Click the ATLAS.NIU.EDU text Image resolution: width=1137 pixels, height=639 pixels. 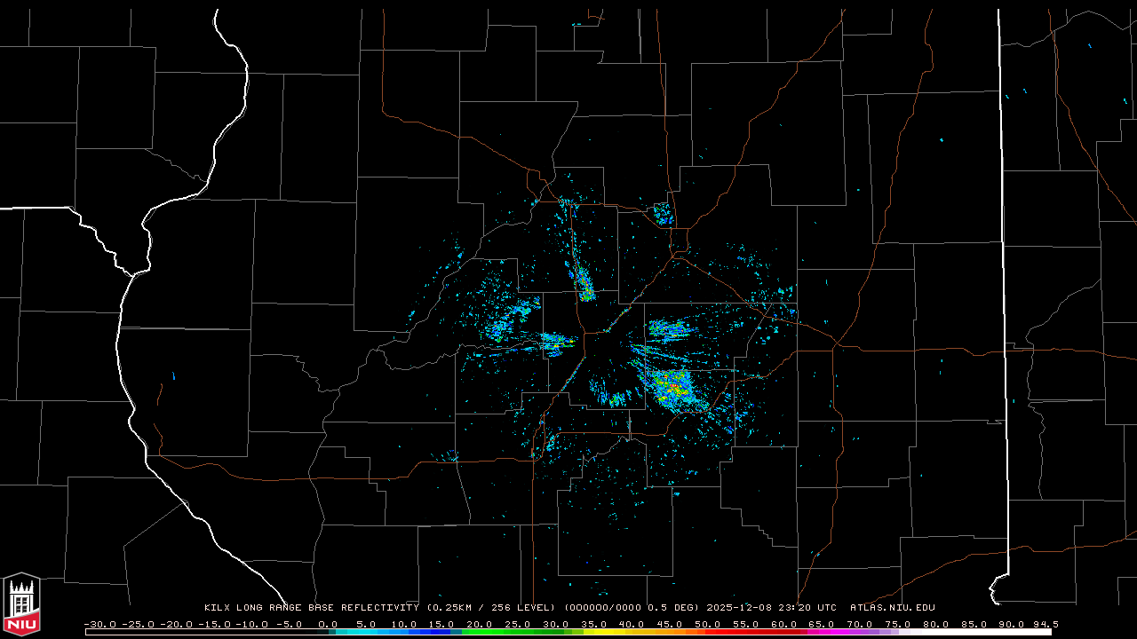point(892,608)
